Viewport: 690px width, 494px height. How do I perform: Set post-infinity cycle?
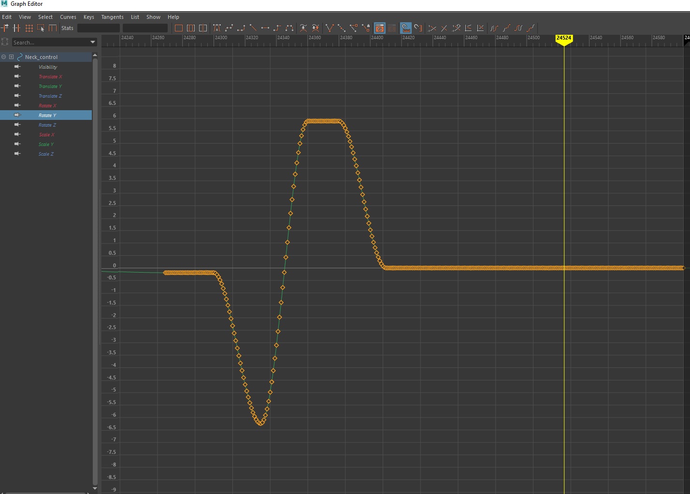click(518, 28)
